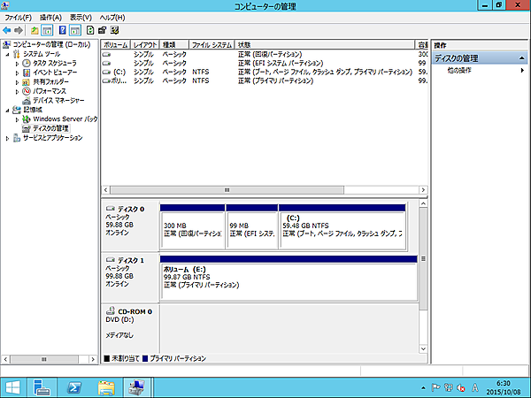Open File Explorer from the taskbar
This screenshot has height=398, width=531.
click(x=106, y=387)
